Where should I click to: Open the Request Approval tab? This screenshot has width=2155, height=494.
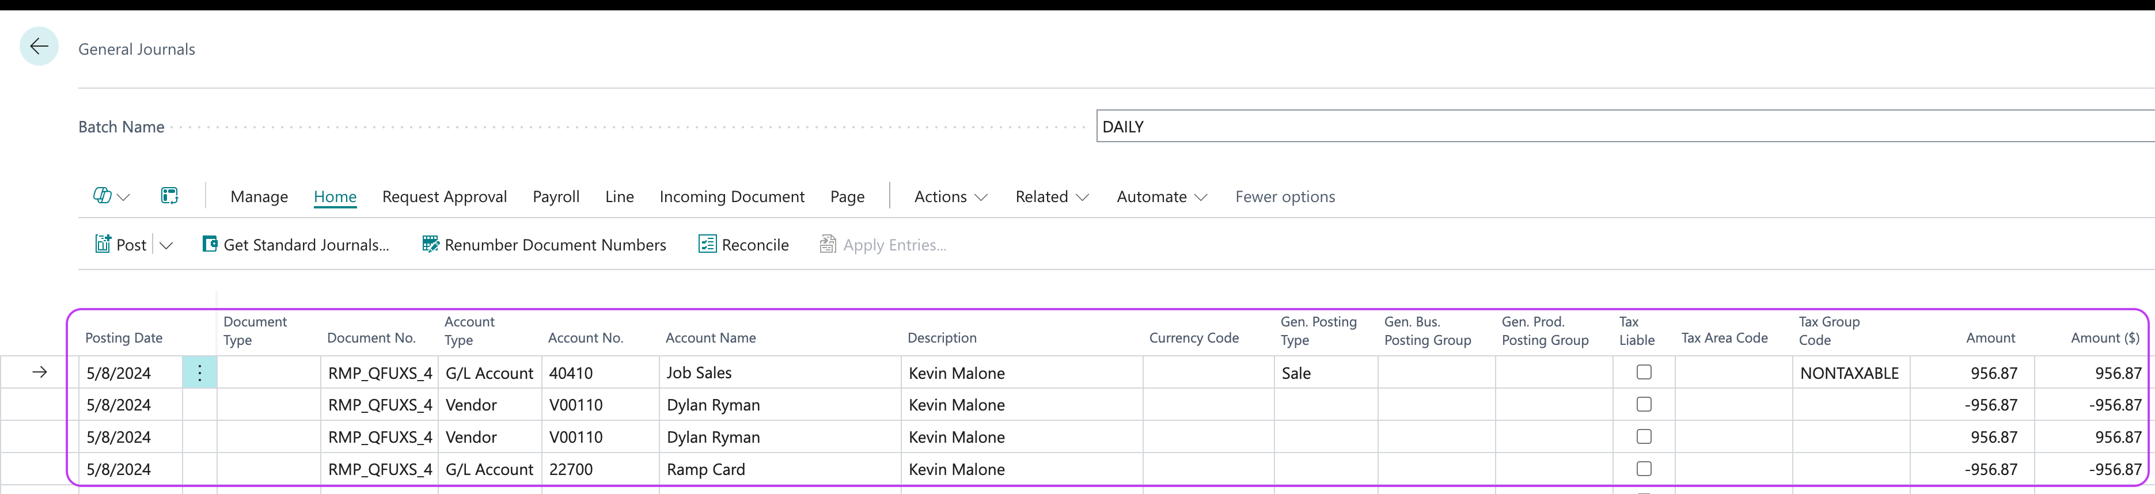coord(444,196)
